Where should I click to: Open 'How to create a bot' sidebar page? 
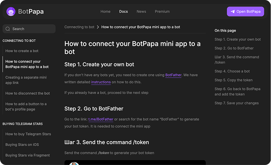pos(22,51)
